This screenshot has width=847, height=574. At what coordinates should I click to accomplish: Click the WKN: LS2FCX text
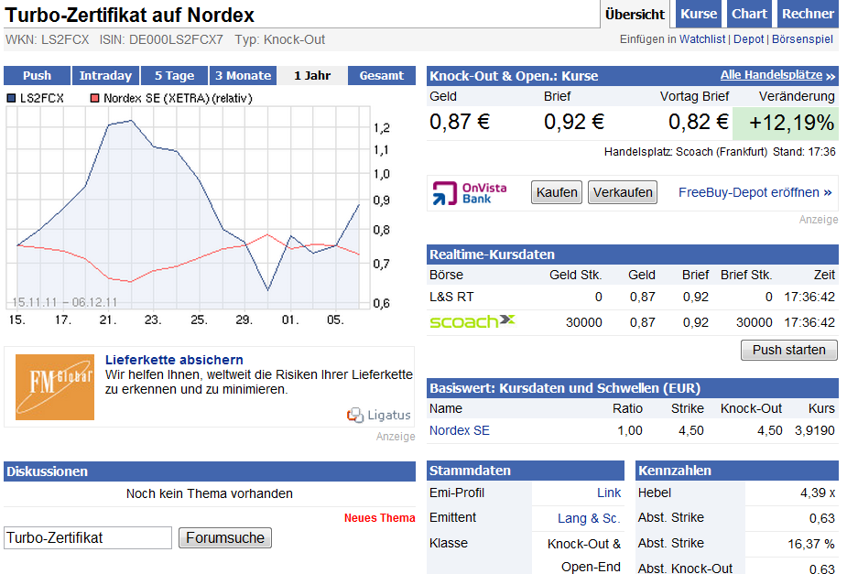tap(47, 39)
